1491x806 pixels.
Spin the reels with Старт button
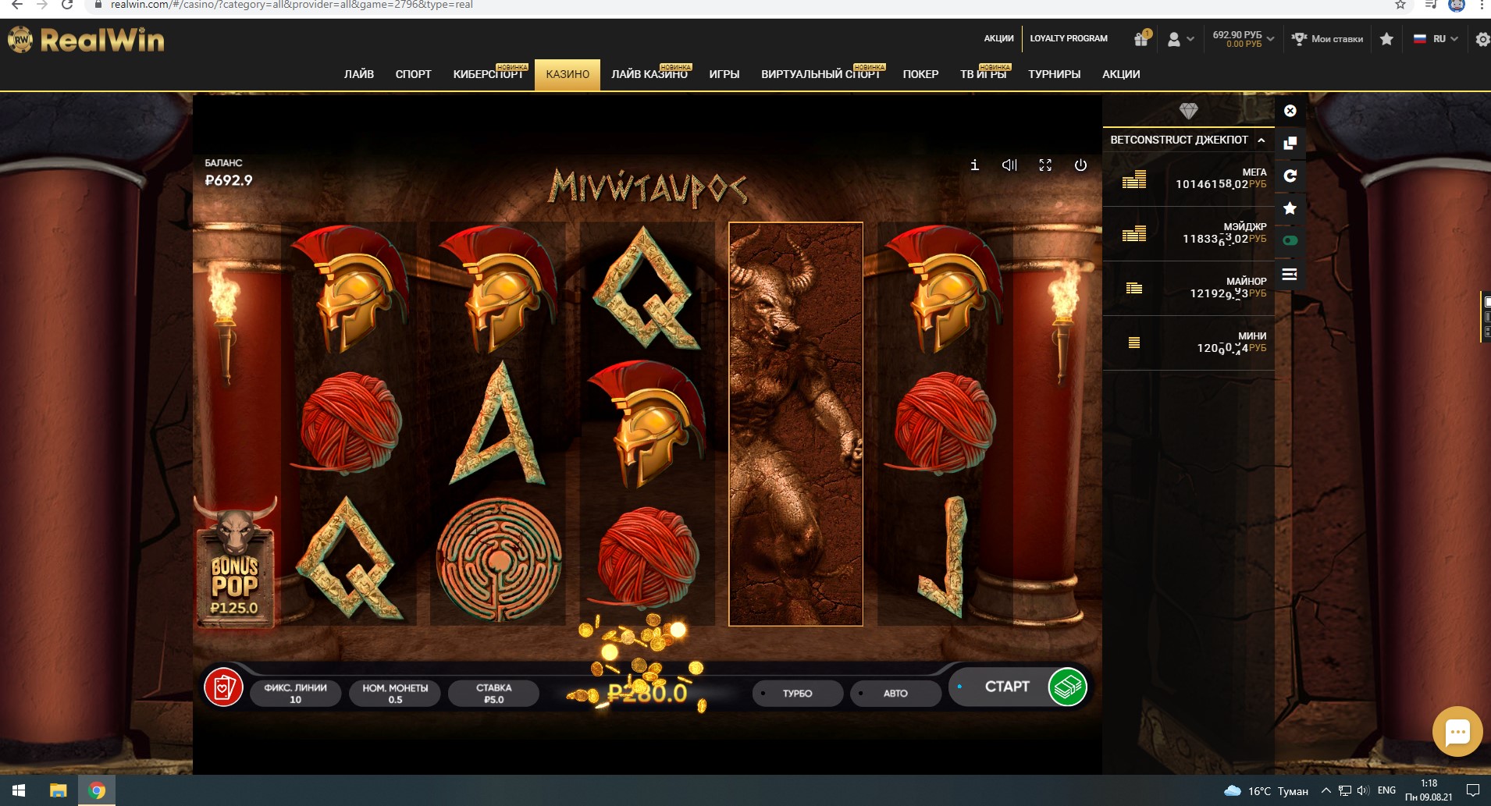1006,687
